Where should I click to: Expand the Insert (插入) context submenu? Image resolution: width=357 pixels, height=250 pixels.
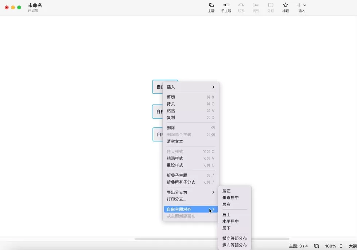pyautogui.click(x=191, y=87)
